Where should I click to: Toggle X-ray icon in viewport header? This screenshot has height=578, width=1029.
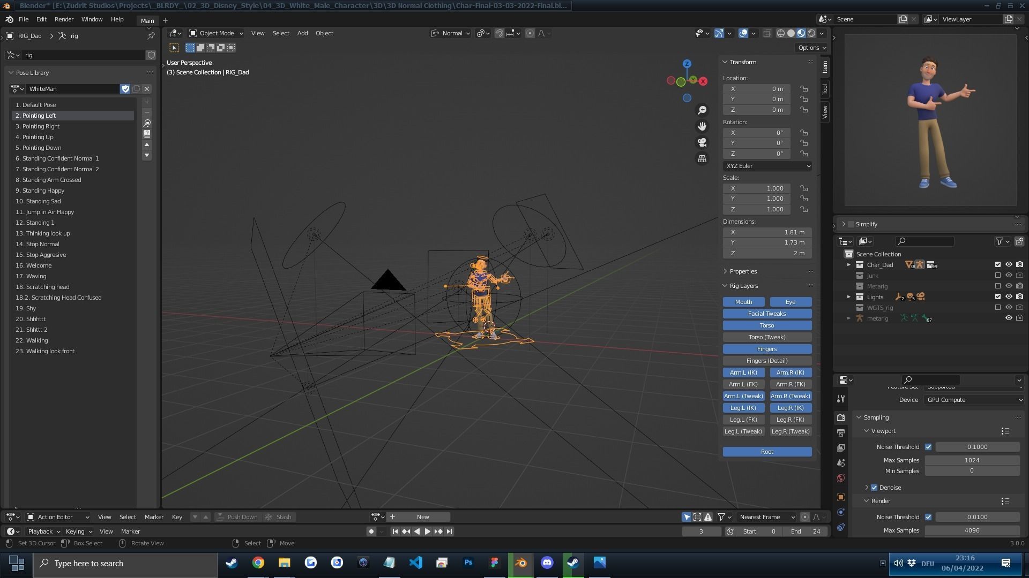point(767,33)
